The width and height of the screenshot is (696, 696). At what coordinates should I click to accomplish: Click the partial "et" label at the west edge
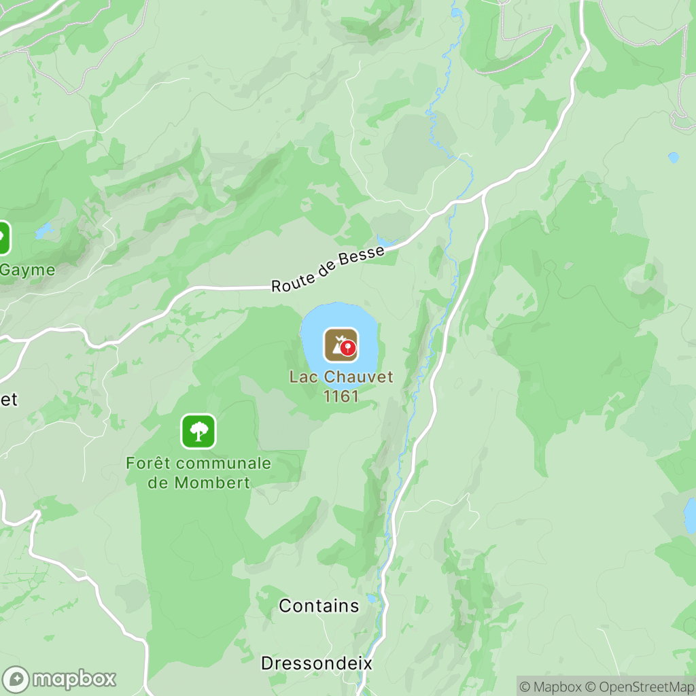(x=8, y=400)
